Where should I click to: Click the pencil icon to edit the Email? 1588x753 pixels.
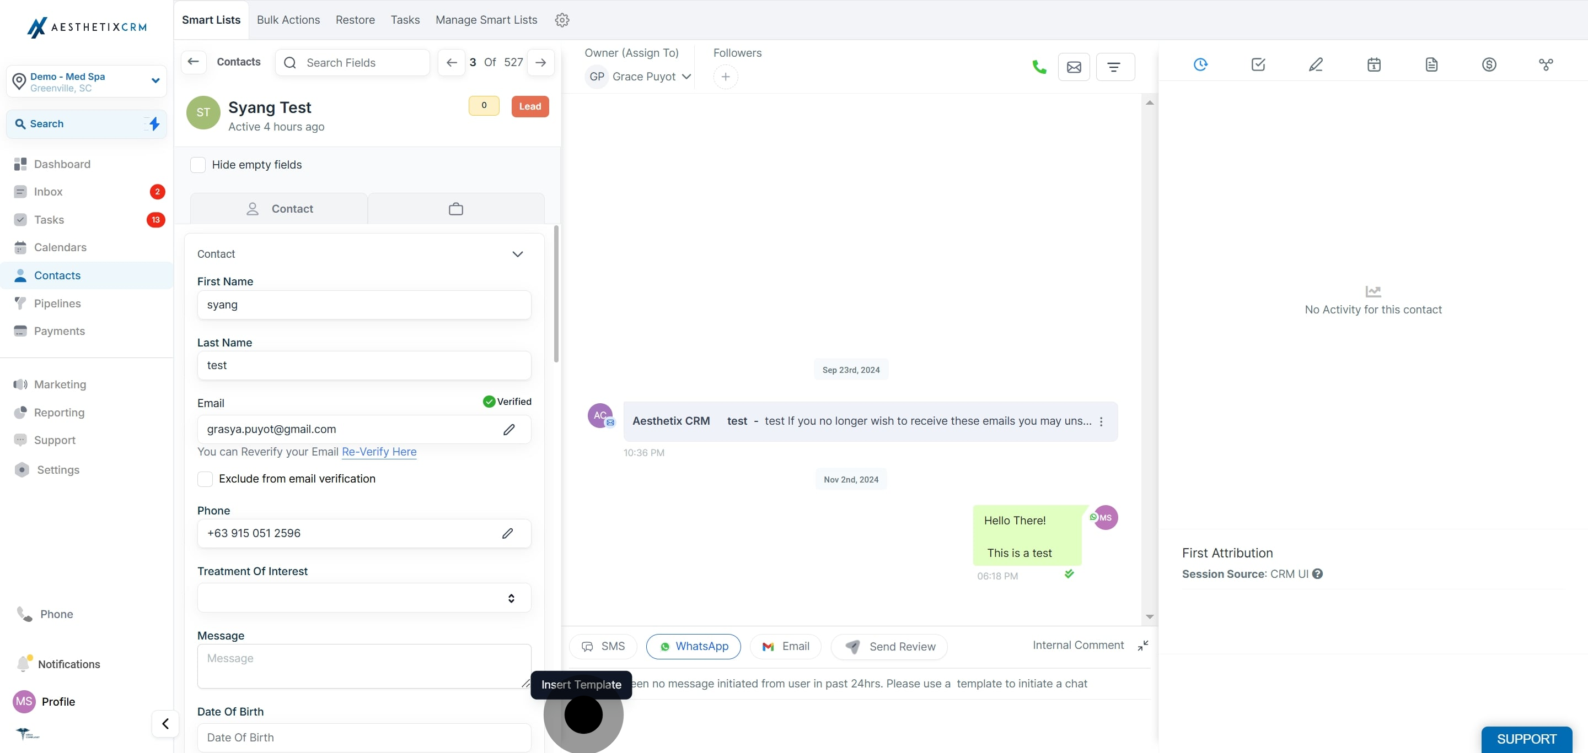click(x=508, y=429)
